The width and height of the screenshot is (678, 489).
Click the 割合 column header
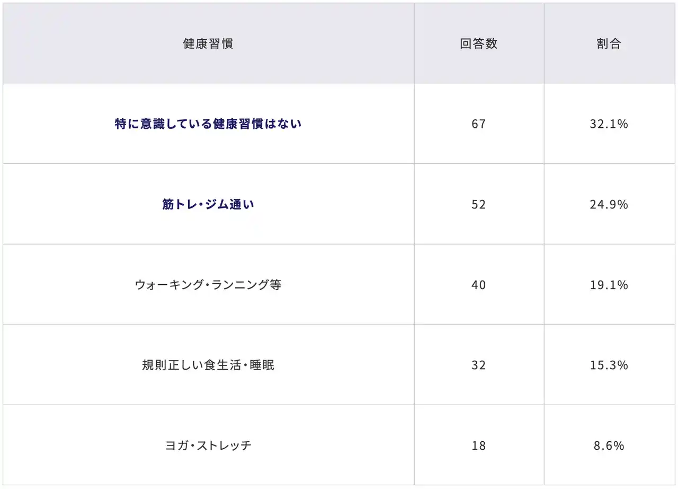[x=609, y=44]
